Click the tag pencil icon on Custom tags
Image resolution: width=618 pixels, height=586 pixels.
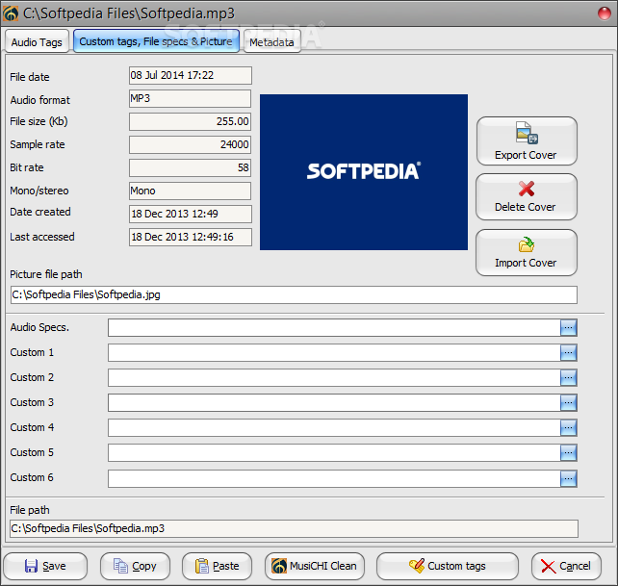coord(417,566)
